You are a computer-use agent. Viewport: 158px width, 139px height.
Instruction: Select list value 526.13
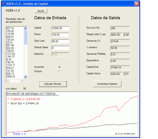tap(10, 74)
